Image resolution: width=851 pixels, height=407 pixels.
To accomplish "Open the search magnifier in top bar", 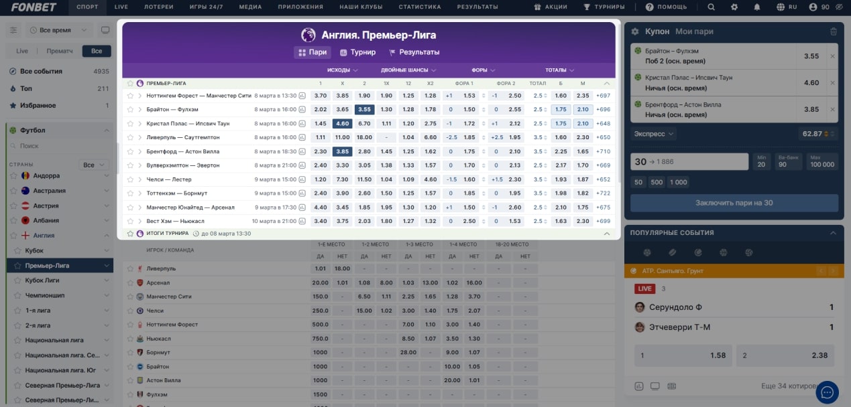I will tap(711, 7).
